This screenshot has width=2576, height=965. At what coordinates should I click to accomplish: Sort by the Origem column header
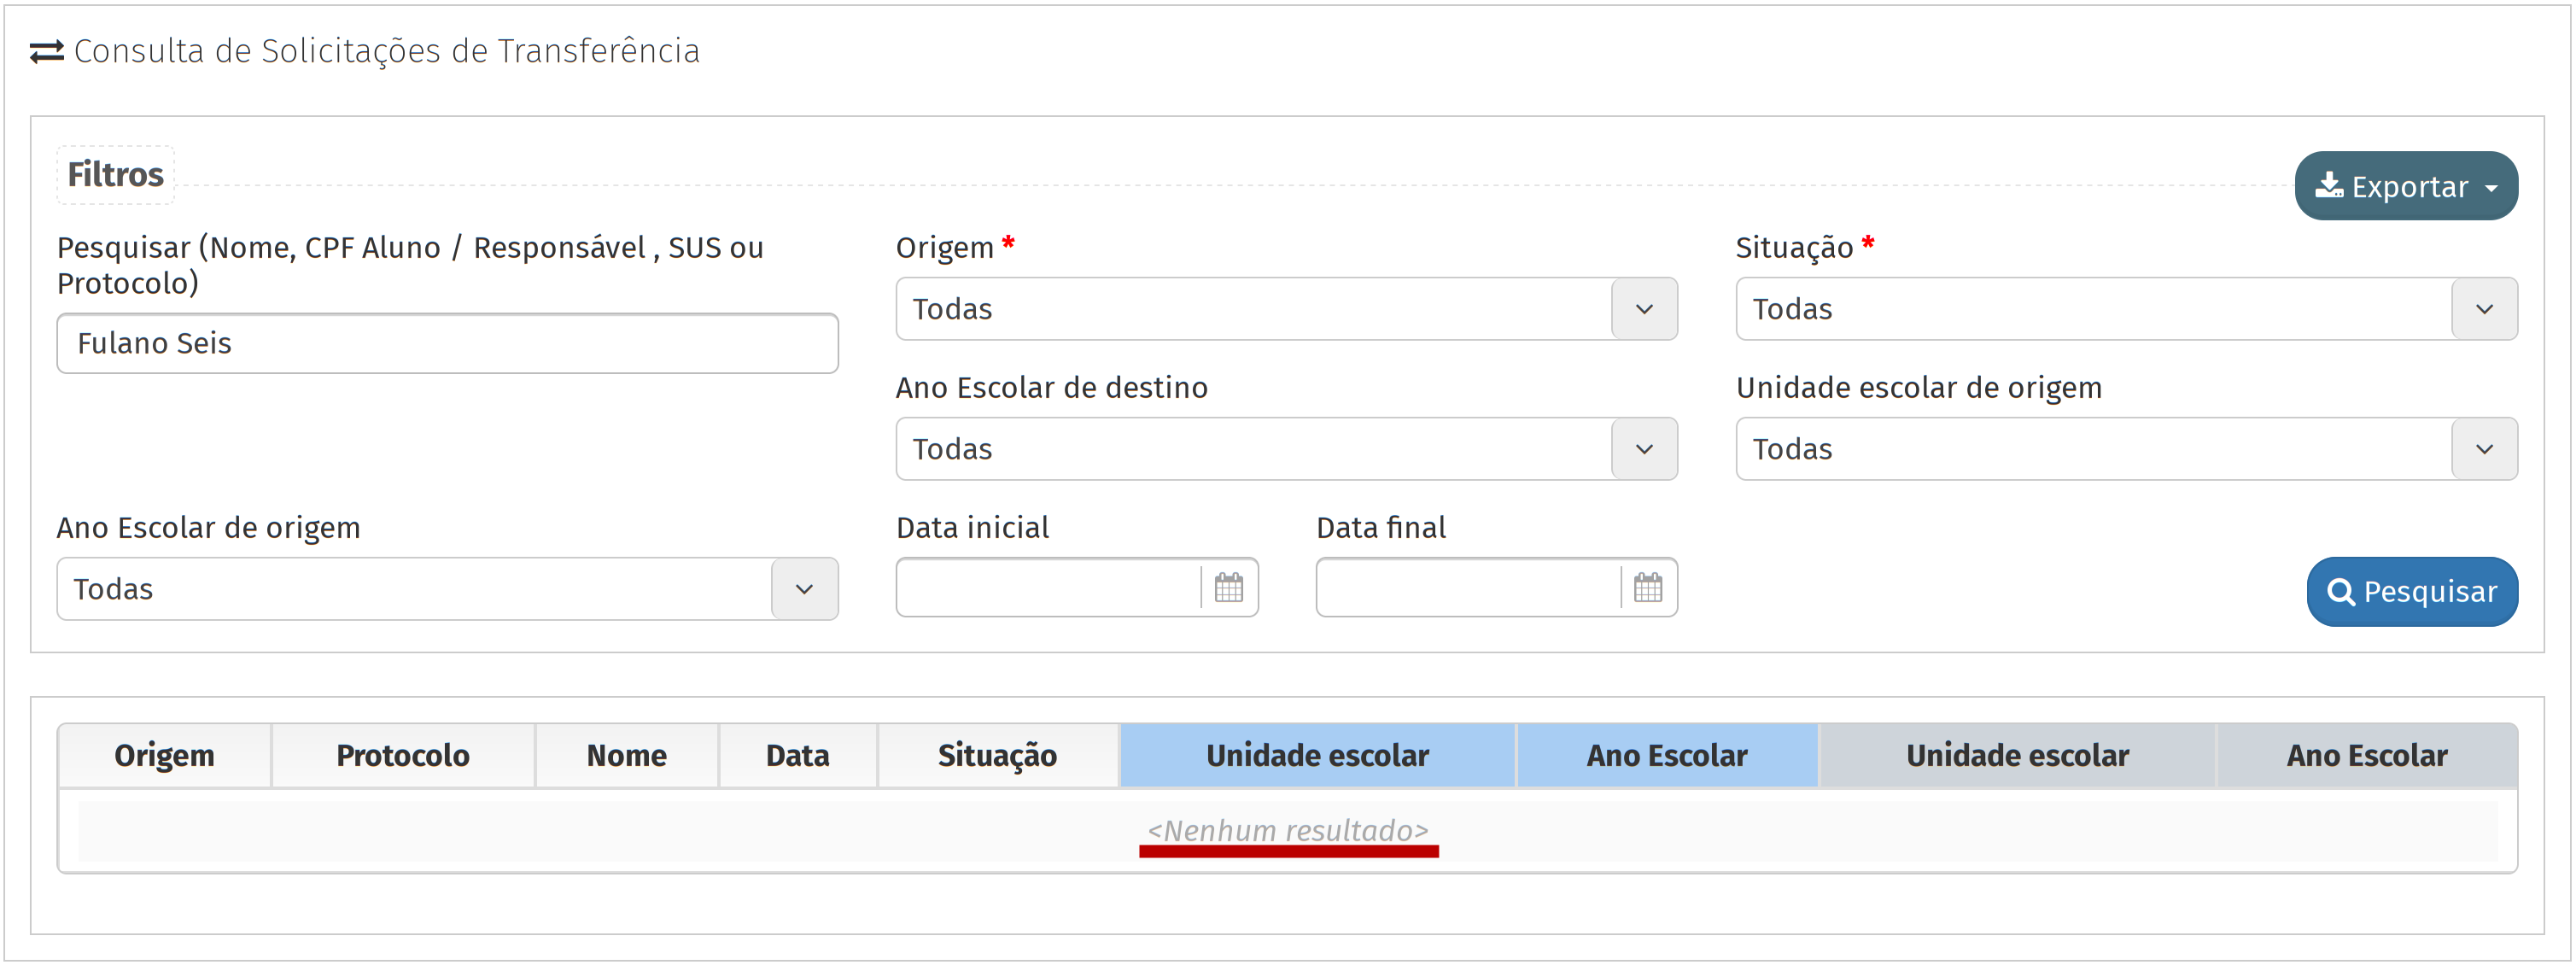164,756
